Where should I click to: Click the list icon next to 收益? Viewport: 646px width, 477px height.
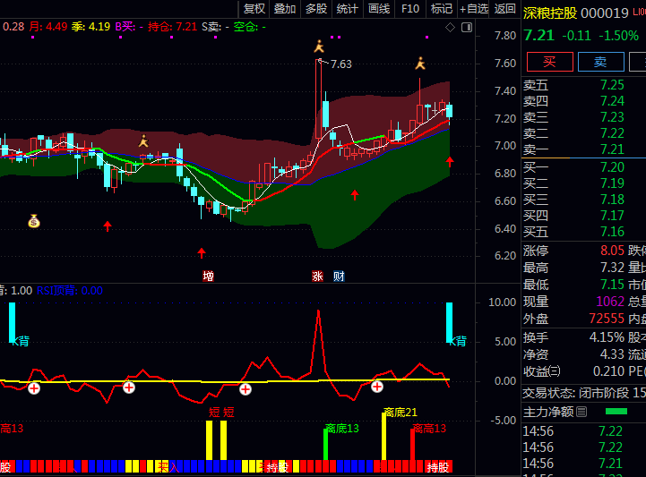point(555,371)
